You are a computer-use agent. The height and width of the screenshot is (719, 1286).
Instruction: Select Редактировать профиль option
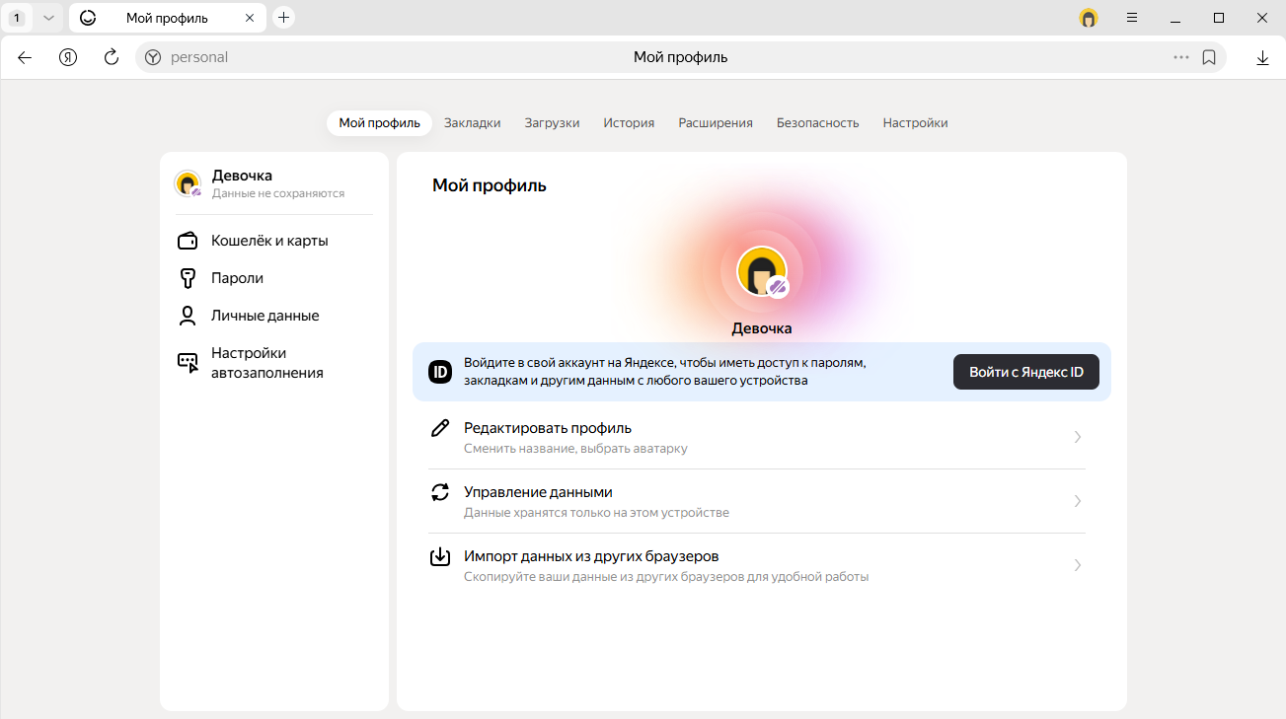757,437
